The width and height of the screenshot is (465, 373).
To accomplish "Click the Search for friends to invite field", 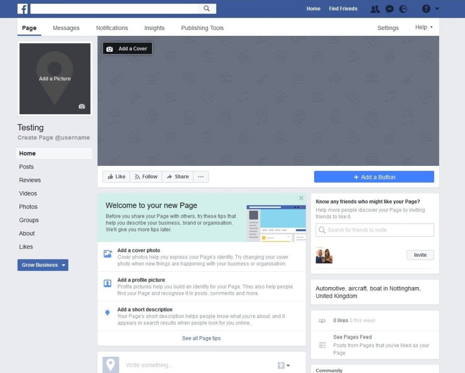I will pos(375,230).
